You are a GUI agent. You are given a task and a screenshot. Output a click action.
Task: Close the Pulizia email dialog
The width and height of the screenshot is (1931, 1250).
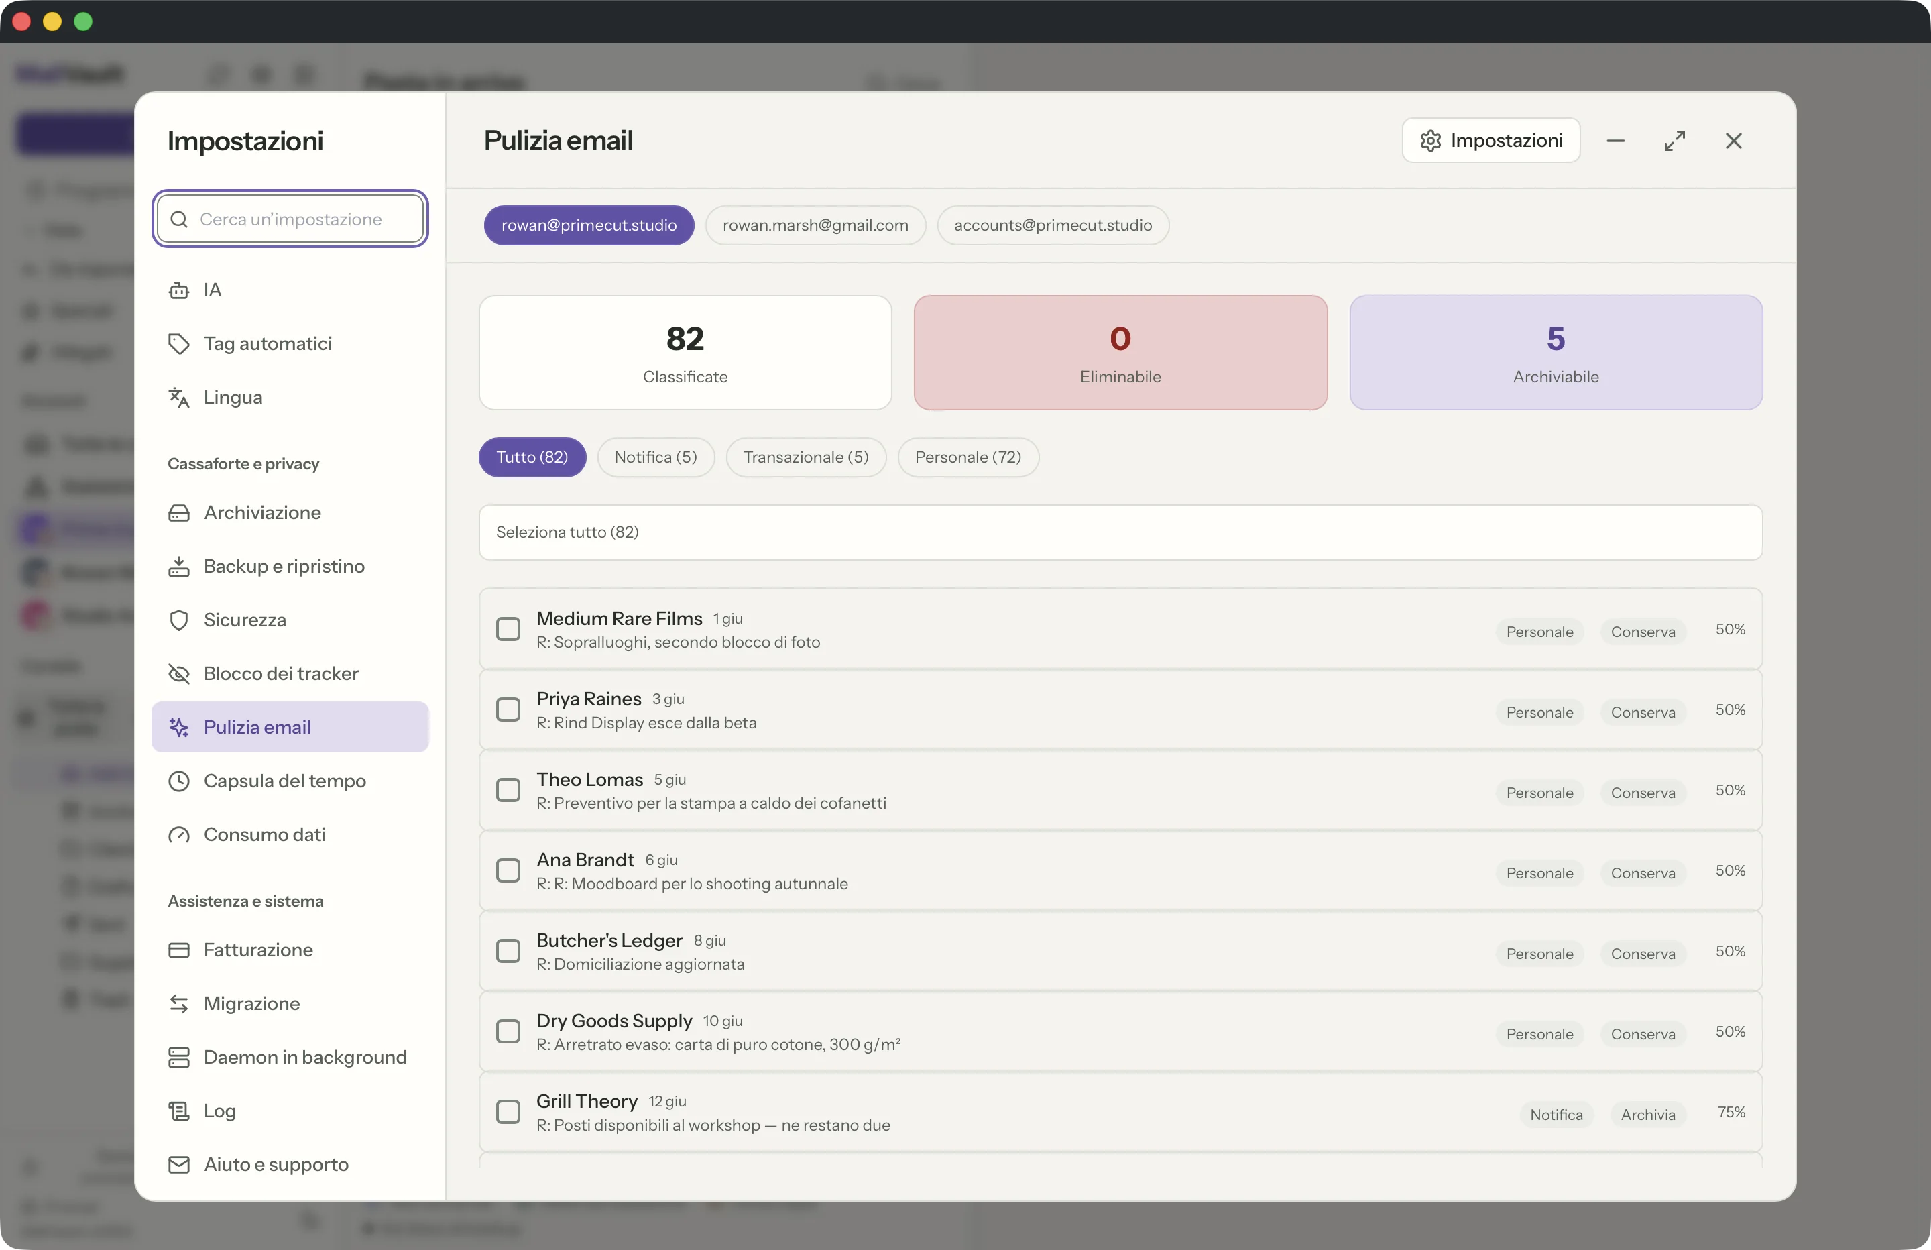(1734, 140)
